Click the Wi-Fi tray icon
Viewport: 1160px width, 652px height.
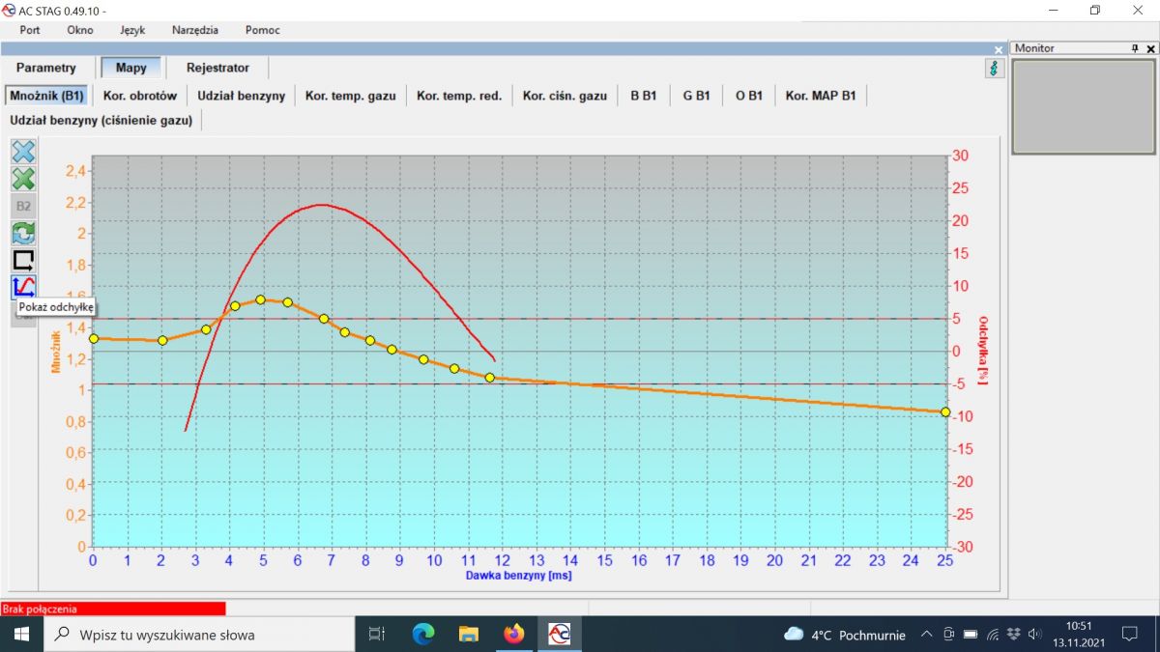tap(993, 635)
